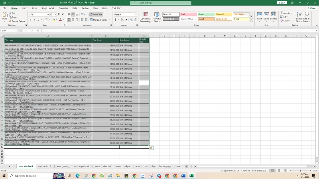Viewport: 319px width, 179px height.
Task: Click the Name Box input
Action: point(8,31)
